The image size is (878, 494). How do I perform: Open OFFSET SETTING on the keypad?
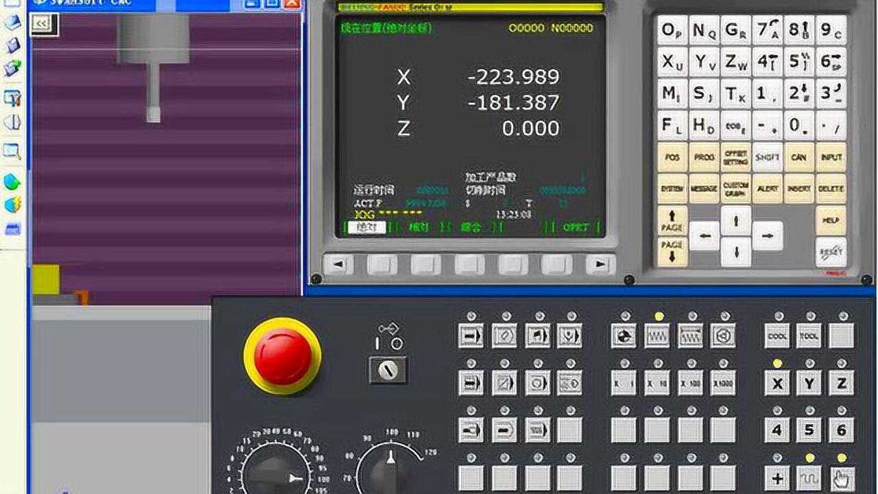tap(735, 157)
